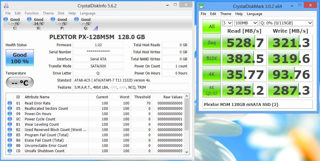320x161 pixels.
Task: Open Edit menu in CrystalDiskMark
Action: pyautogui.click(x=213, y=14)
